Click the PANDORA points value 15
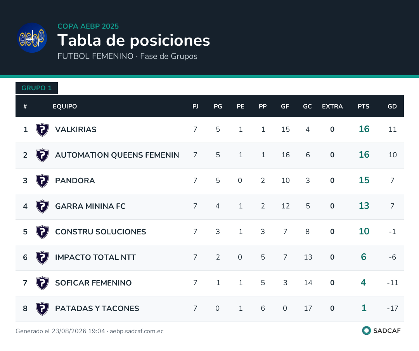Image resolution: width=419 pixels, height=351 pixels. (x=364, y=180)
